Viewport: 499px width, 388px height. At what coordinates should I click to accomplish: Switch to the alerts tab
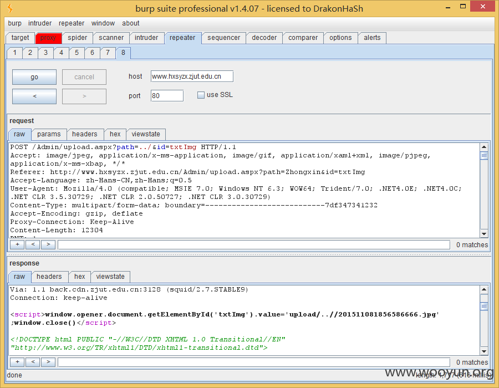[x=372, y=38]
